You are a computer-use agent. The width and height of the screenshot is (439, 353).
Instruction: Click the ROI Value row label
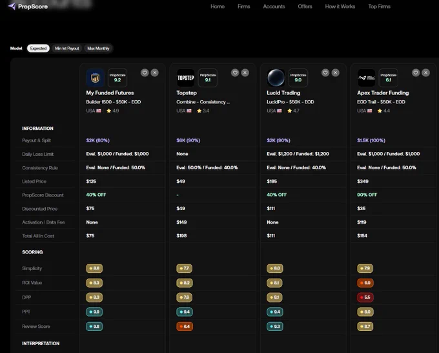[32, 283]
